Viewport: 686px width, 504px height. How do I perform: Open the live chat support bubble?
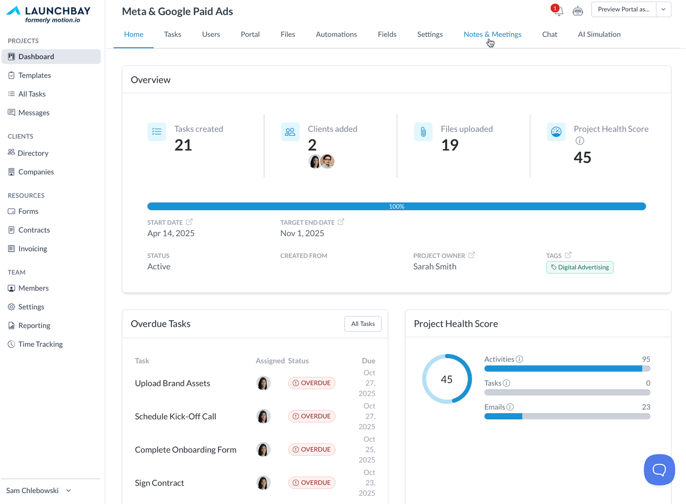pos(659,470)
